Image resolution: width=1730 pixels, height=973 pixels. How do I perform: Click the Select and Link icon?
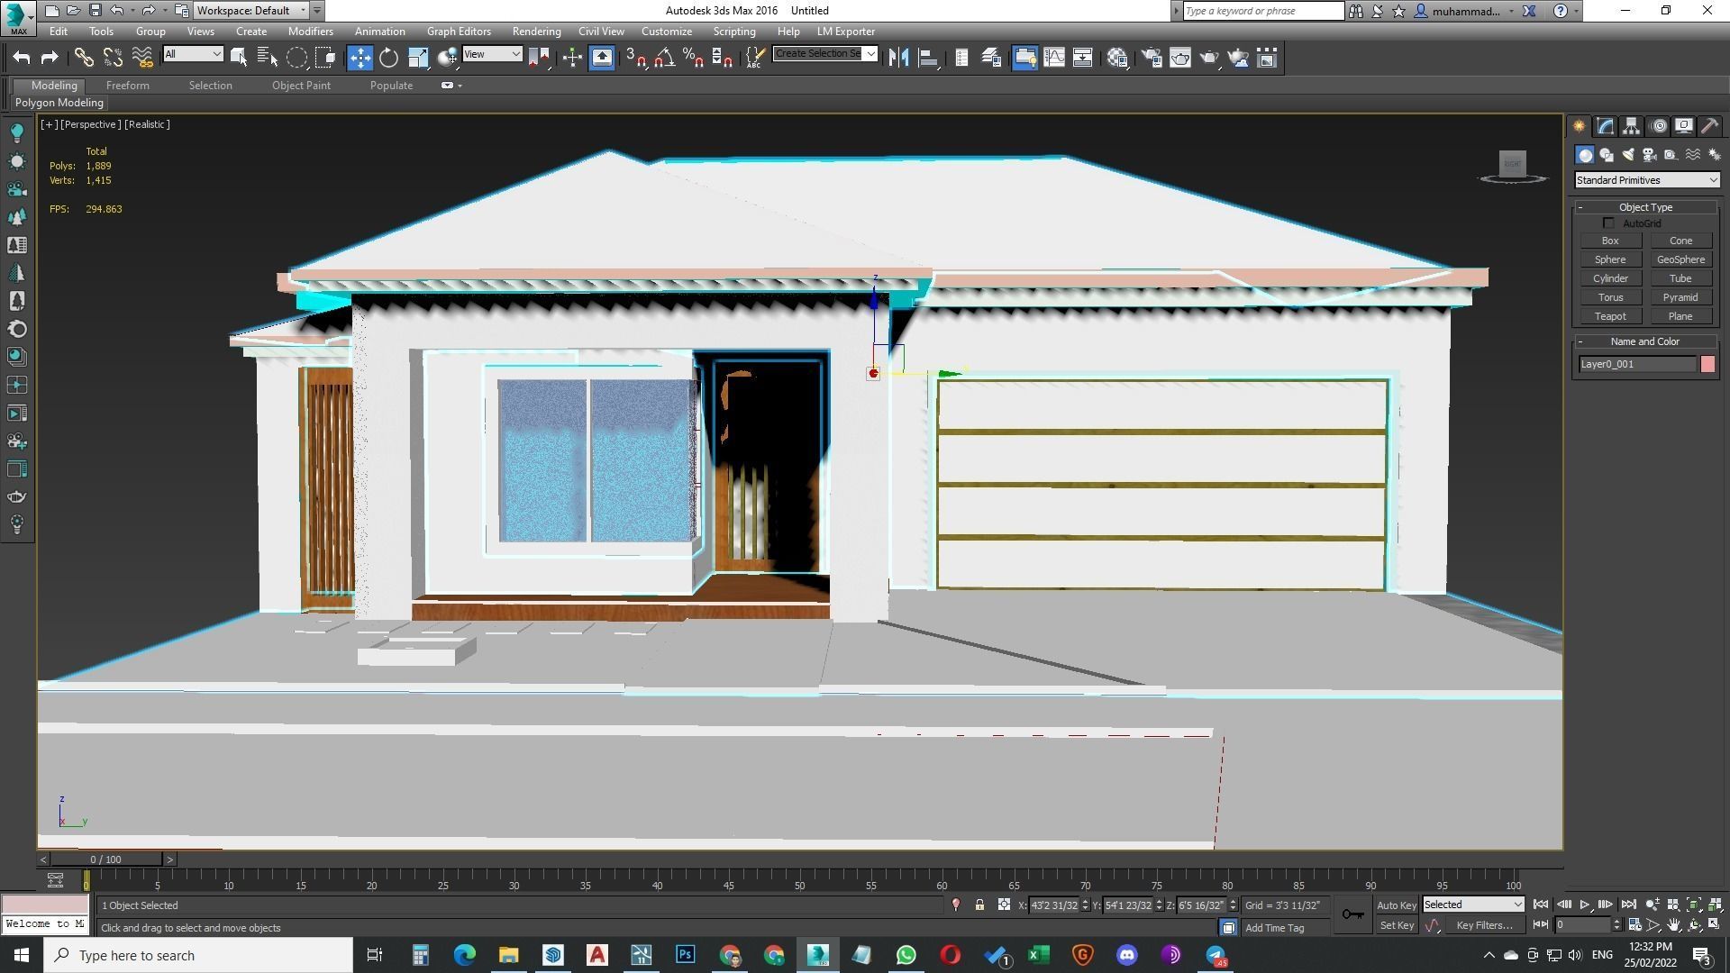(84, 58)
